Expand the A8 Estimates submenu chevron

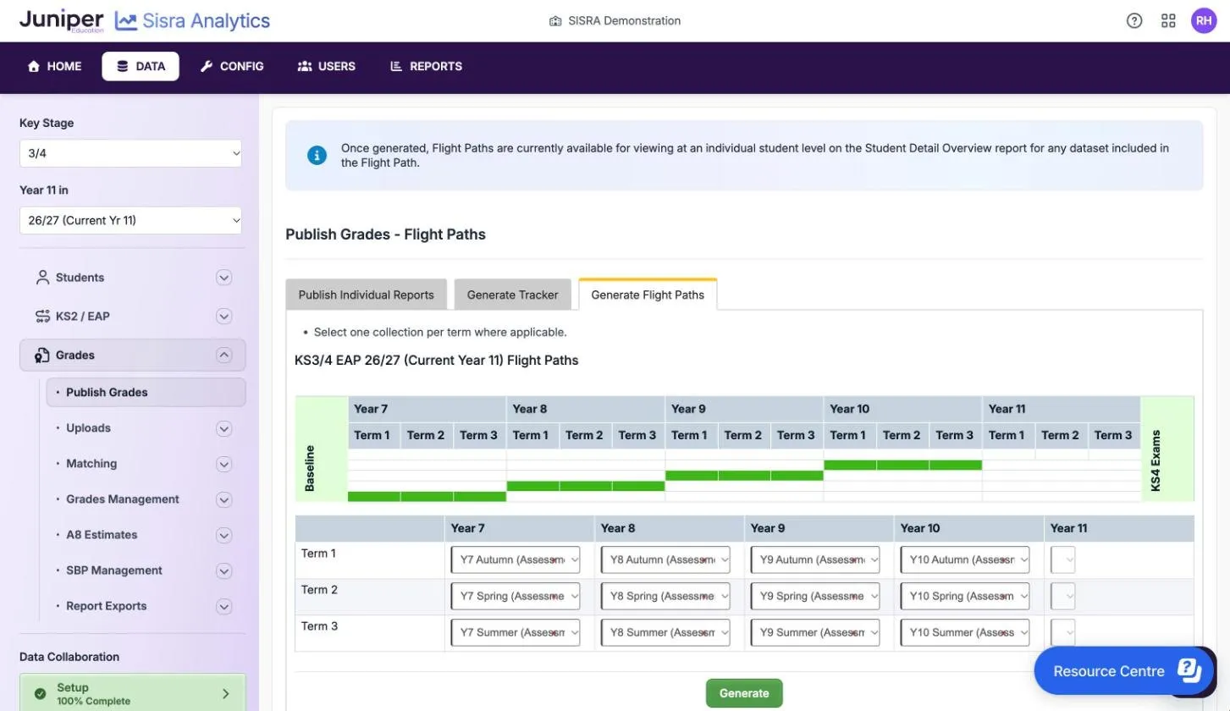tap(223, 535)
